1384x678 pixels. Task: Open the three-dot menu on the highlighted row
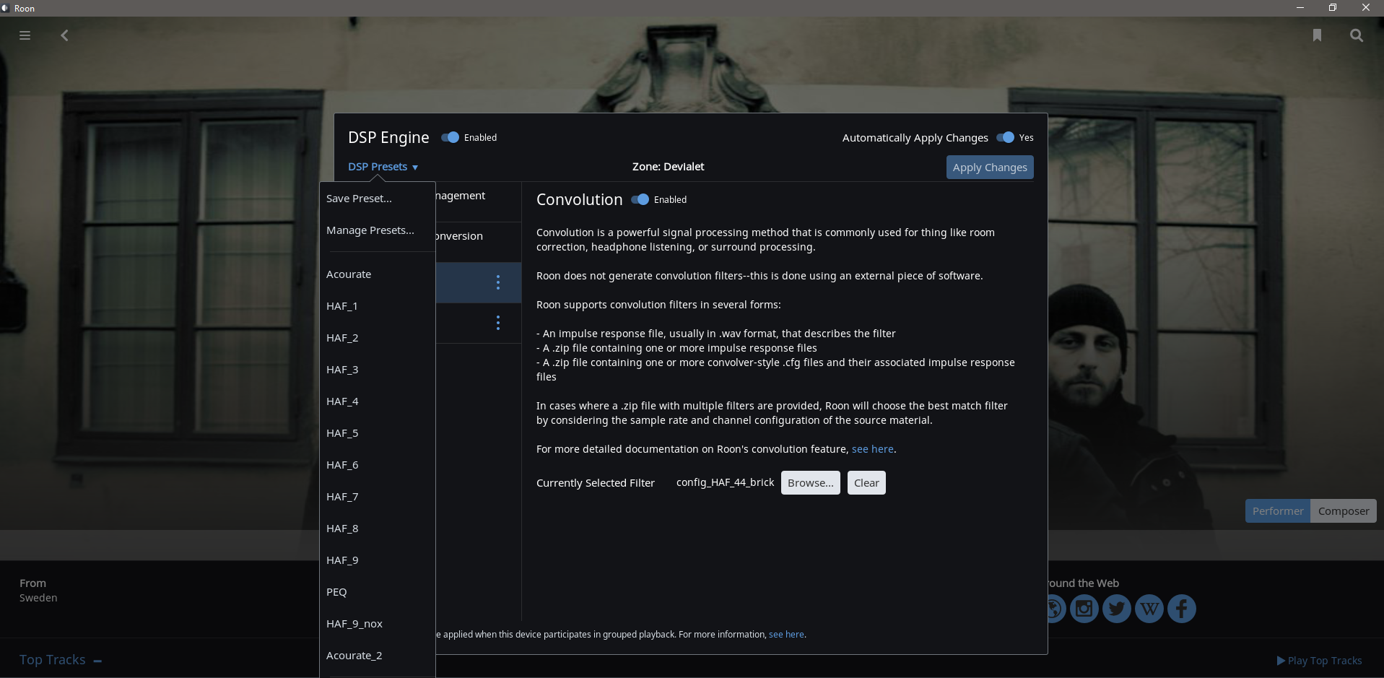coord(498,282)
